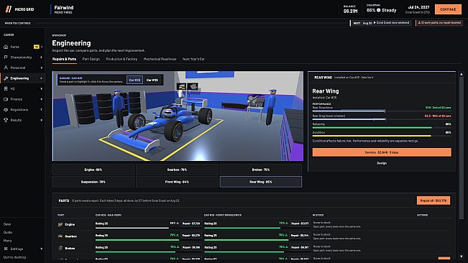The image size is (468, 263).
Task: Click the balance amount in header
Action: coord(350,11)
